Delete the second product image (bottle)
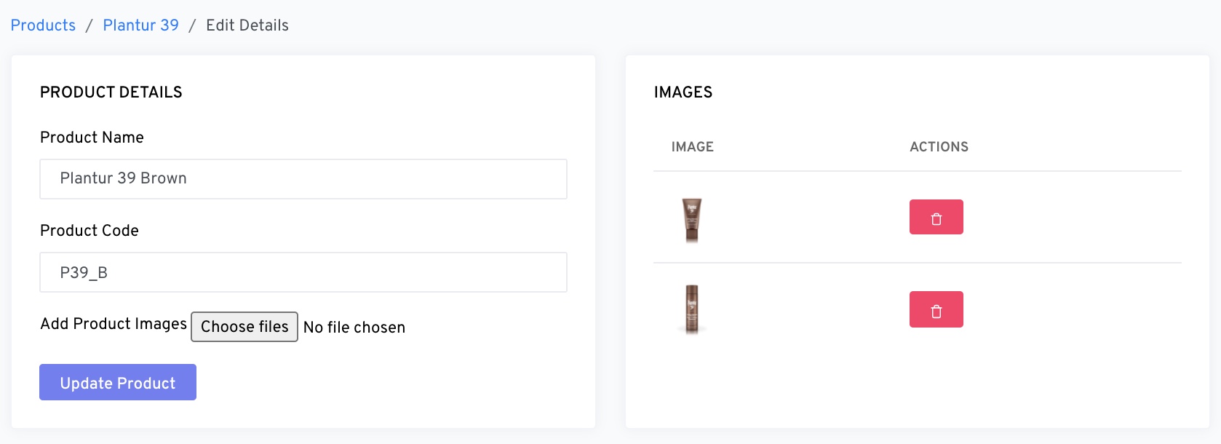This screenshot has width=1221, height=444. [x=936, y=309]
